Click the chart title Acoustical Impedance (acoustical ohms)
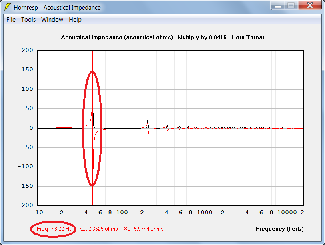The width and height of the screenshot is (325, 245). pyautogui.click(x=117, y=38)
